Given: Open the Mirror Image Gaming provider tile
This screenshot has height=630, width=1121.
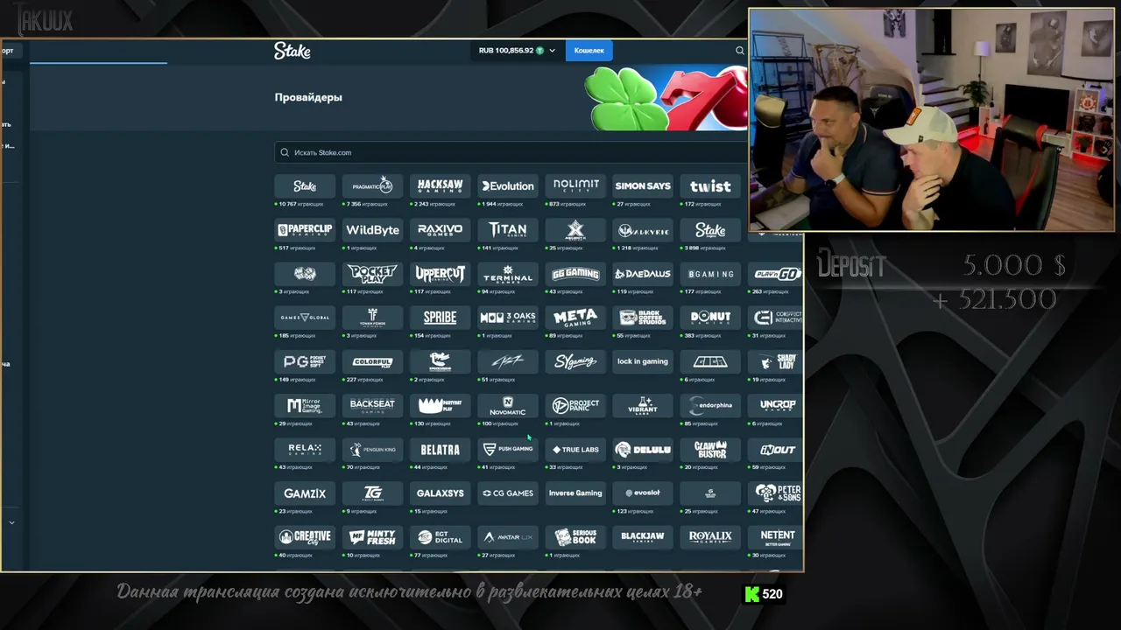Looking at the screenshot, I should tap(305, 405).
